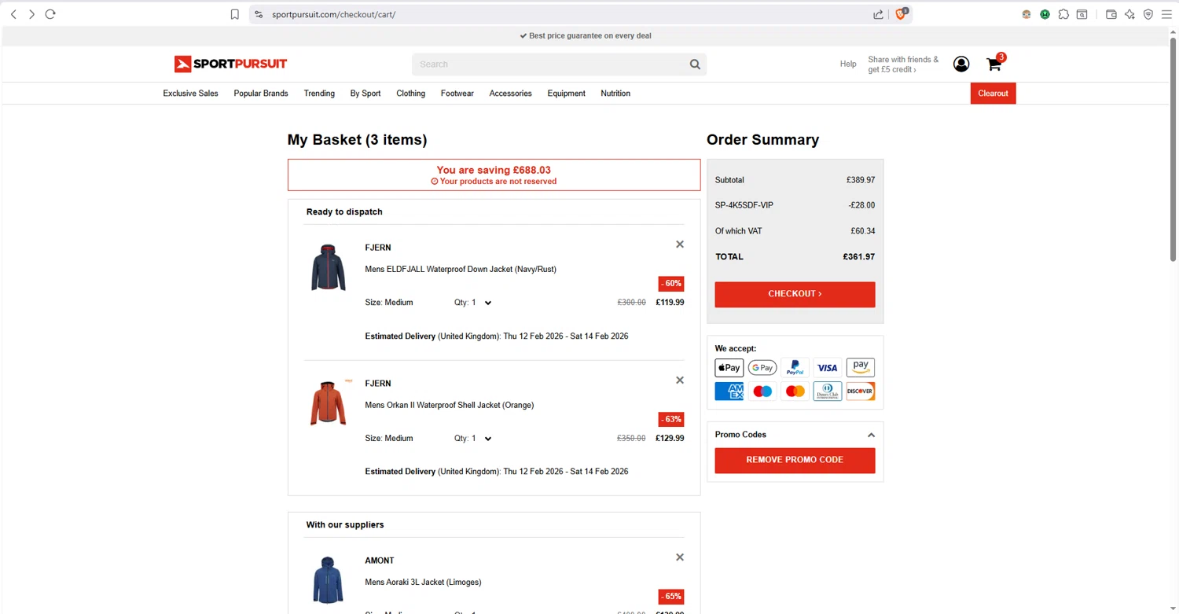Open the Clothing menu
Screen dimensions: 1179x614
coord(410,94)
